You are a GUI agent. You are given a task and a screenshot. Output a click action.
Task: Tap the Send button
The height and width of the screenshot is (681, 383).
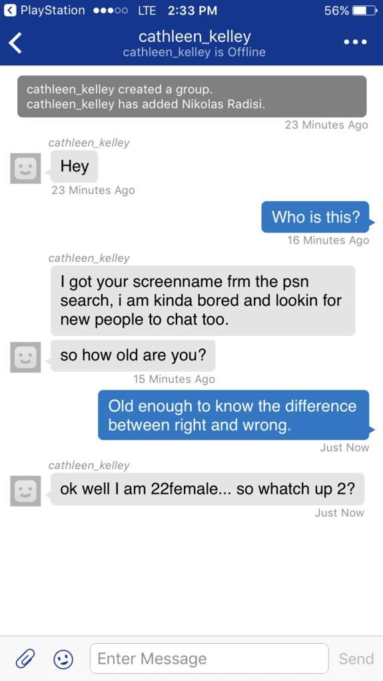(356, 659)
